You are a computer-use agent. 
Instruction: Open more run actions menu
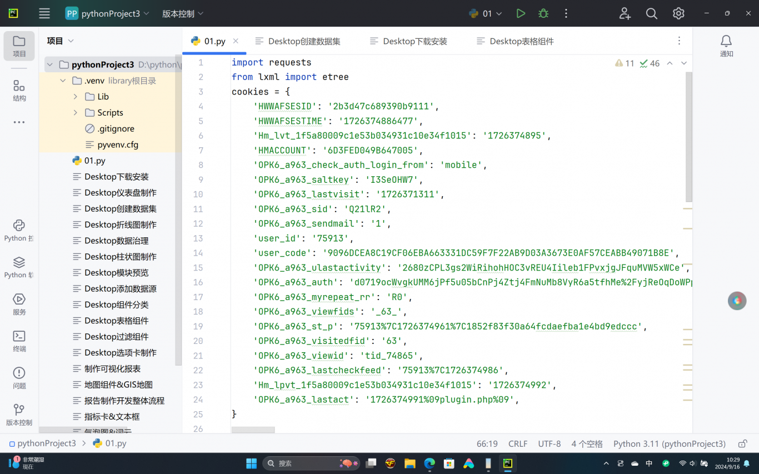[566, 13]
